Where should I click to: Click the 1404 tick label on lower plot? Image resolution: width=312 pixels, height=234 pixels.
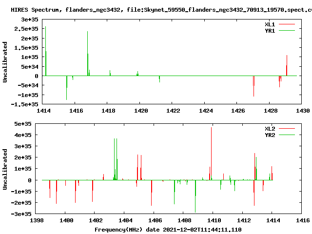tap(125, 220)
